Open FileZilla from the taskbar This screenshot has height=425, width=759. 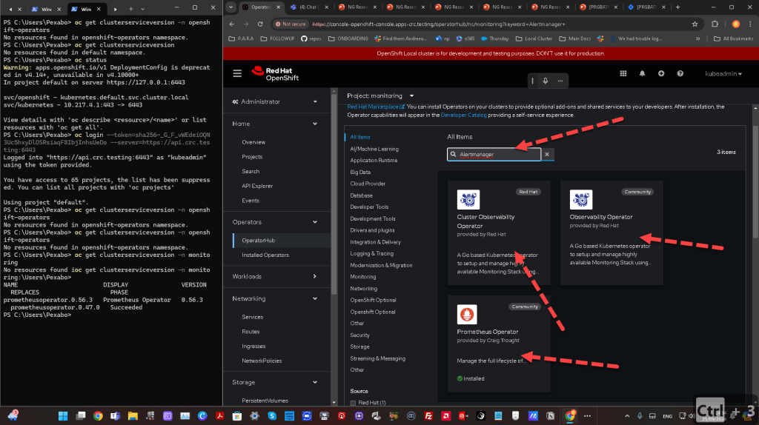pos(428,416)
